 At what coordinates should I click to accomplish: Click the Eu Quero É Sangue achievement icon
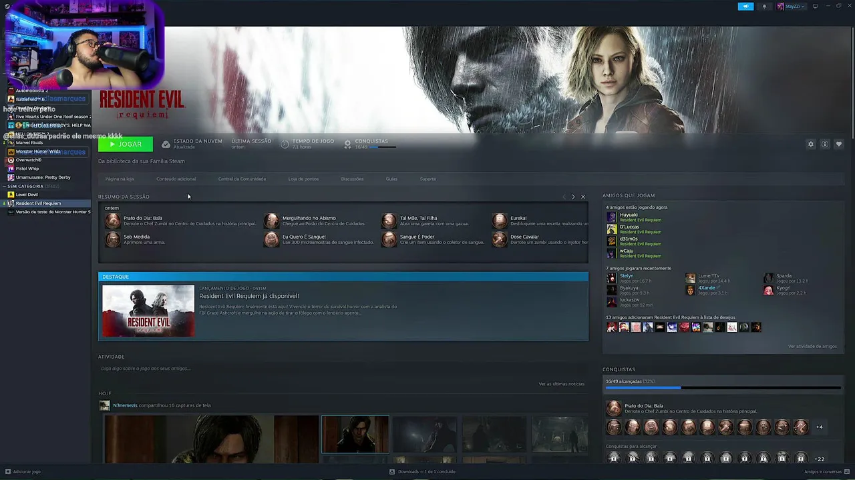pyautogui.click(x=271, y=239)
